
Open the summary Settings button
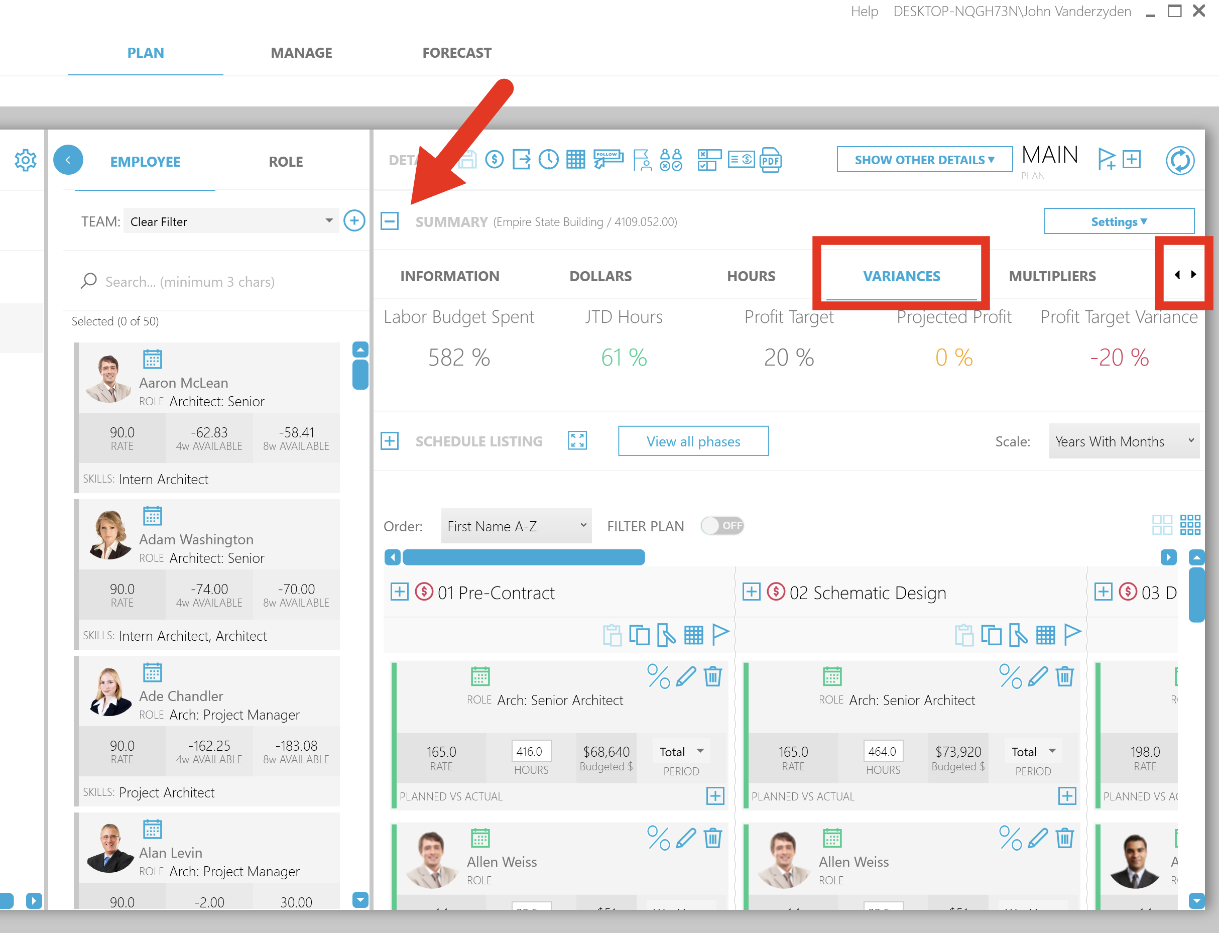coord(1119,221)
